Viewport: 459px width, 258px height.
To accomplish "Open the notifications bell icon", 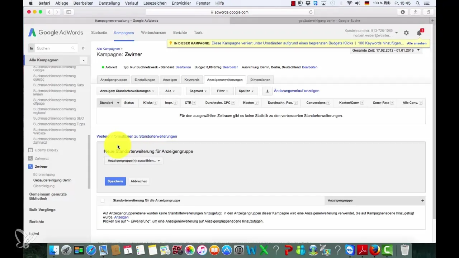I will [x=419, y=33].
